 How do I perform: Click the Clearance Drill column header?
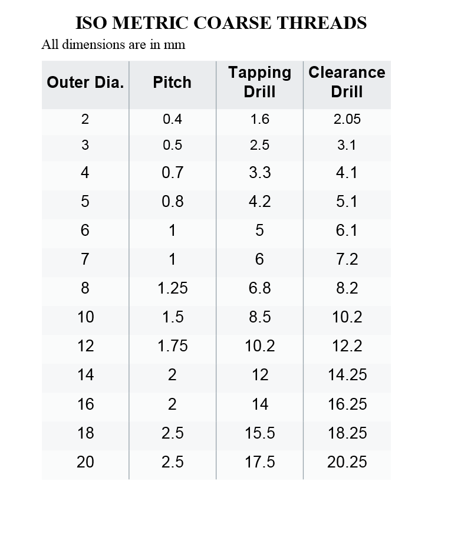coord(347,82)
